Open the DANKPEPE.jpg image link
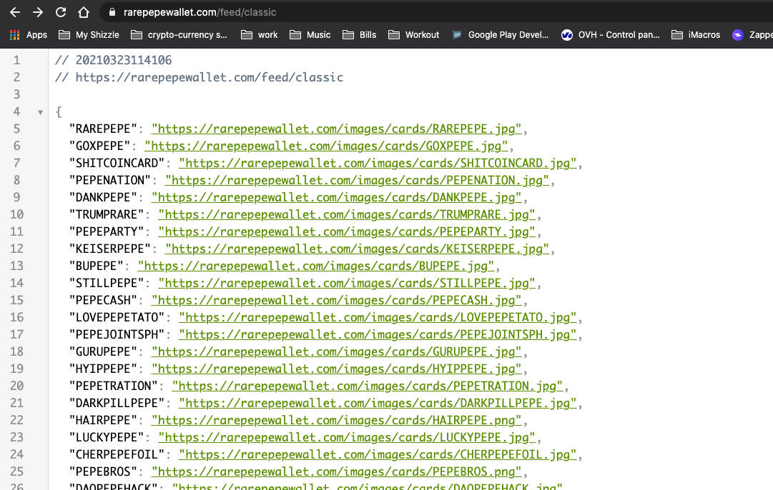Screen dimensions: 773x490 [336, 197]
